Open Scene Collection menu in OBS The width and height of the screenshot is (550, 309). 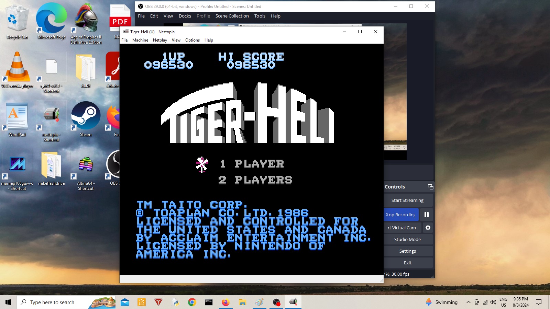coord(232,16)
